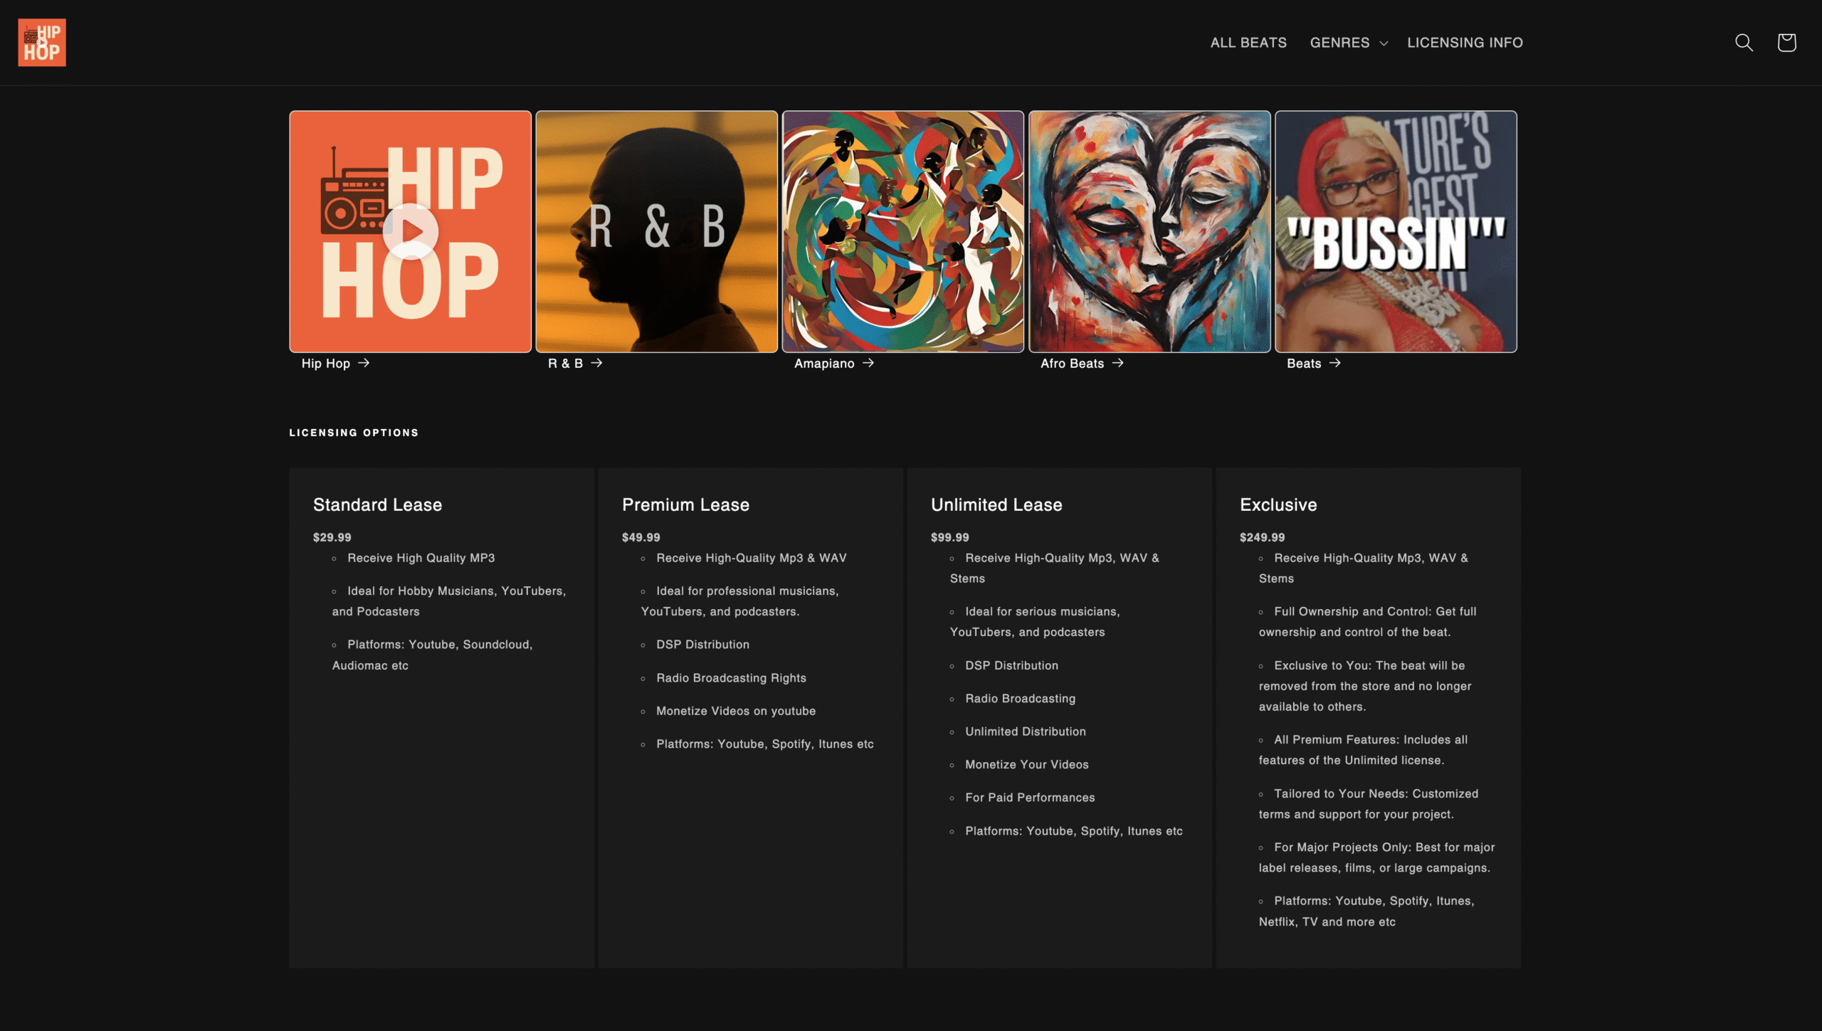
Task: Open the Amapiano collection link
Action: point(824,364)
